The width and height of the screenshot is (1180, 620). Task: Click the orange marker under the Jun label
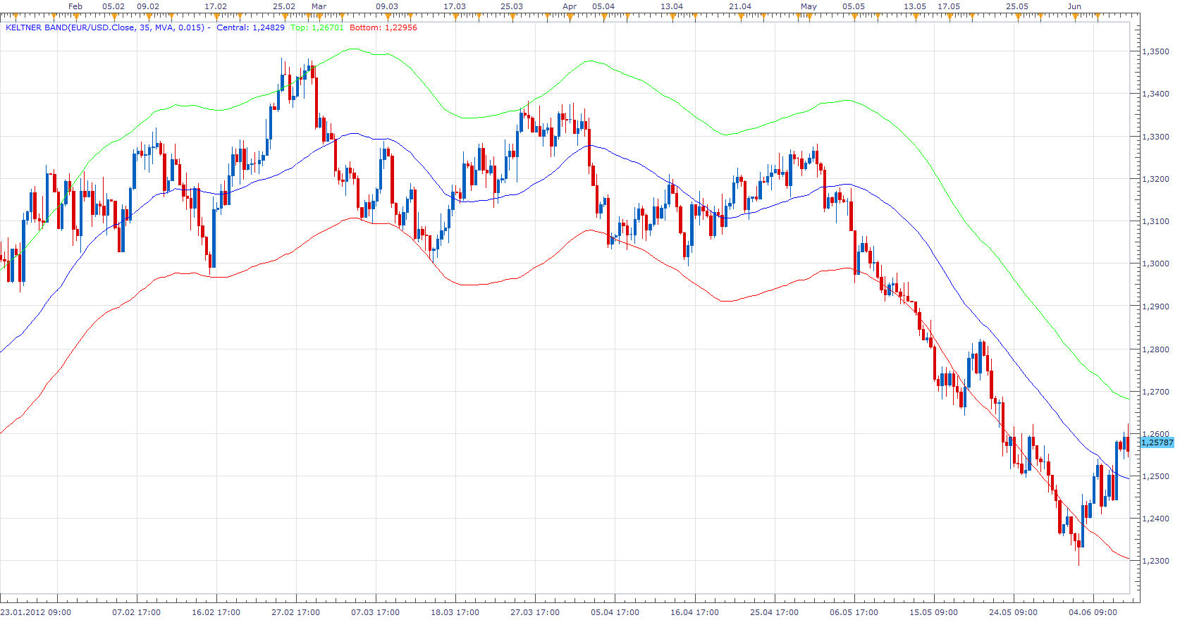pyautogui.click(x=1074, y=15)
